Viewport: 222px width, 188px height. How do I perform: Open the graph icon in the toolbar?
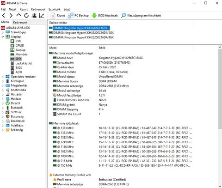[x=42, y=16]
